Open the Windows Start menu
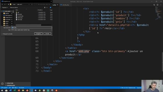The image size is (163, 92). click(x=2, y=90)
